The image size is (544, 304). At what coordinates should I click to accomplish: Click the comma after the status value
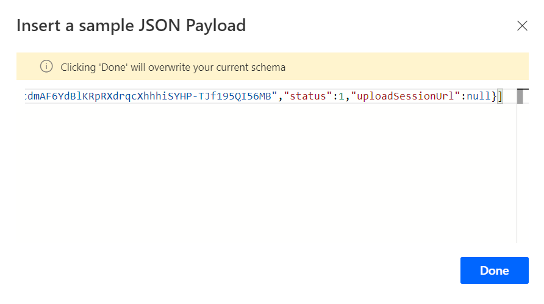pyautogui.click(x=347, y=96)
